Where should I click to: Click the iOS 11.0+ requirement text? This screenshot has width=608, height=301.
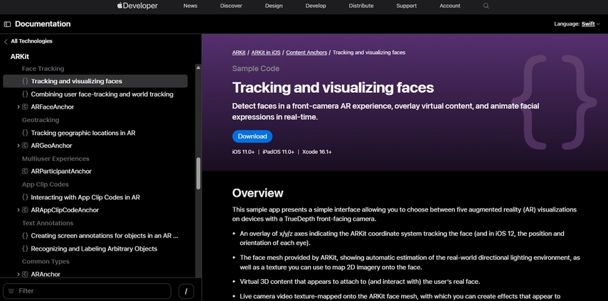(x=243, y=152)
